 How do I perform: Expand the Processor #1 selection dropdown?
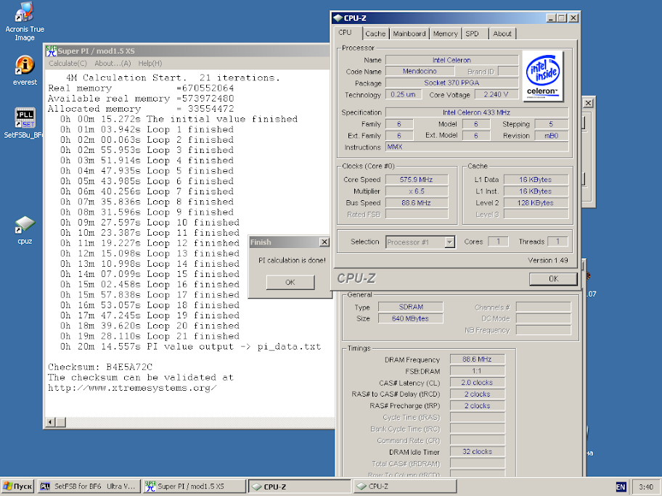pos(449,242)
